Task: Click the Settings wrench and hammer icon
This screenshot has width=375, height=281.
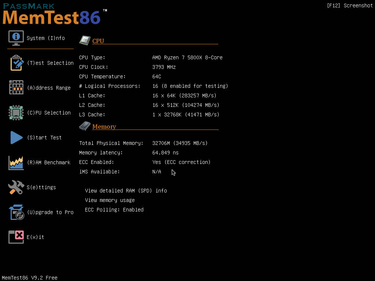Action: pos(16,187)
